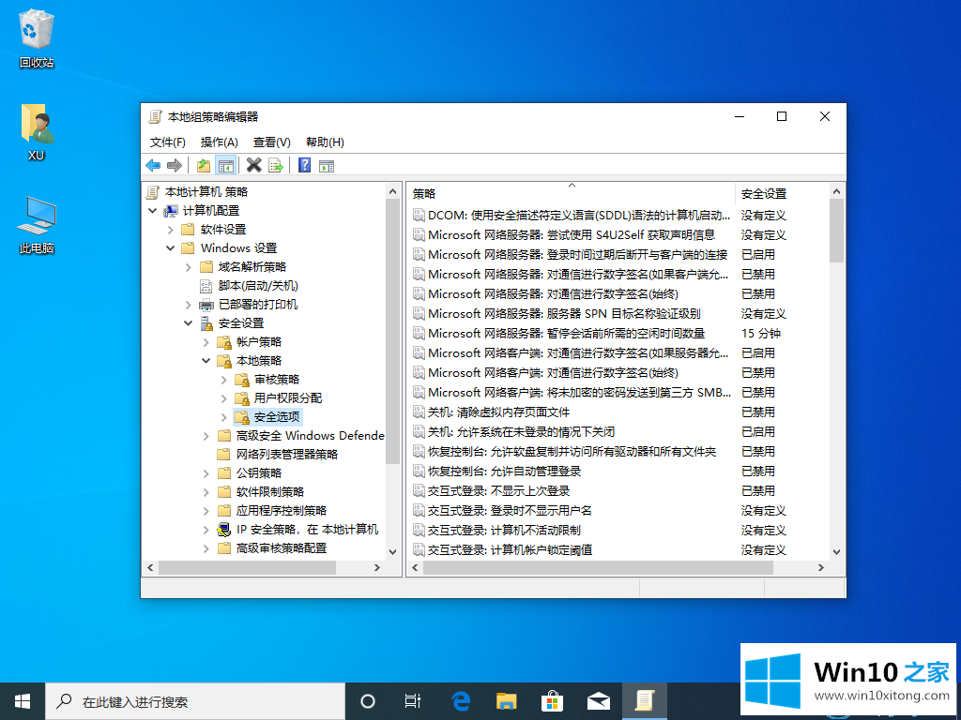Click the Back arrow toolbar icon
The width and height of the screenshot is (961, 720).
[153, 165]
